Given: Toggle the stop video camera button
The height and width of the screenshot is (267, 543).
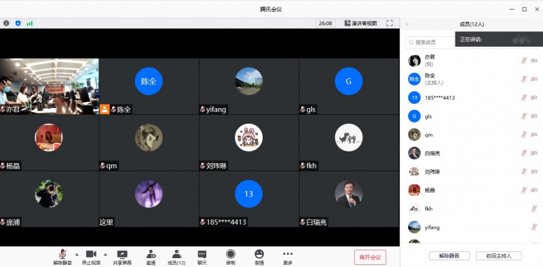Looking at the screenshot, I should pyautogui.click(x=91, y=257).
